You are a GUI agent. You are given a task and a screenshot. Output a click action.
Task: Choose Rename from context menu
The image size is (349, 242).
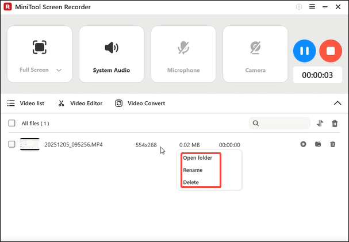tap(193, 170)
